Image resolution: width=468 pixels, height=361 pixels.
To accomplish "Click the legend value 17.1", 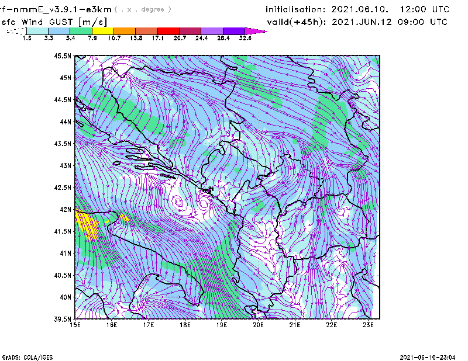I will click(x=158, y=38).
